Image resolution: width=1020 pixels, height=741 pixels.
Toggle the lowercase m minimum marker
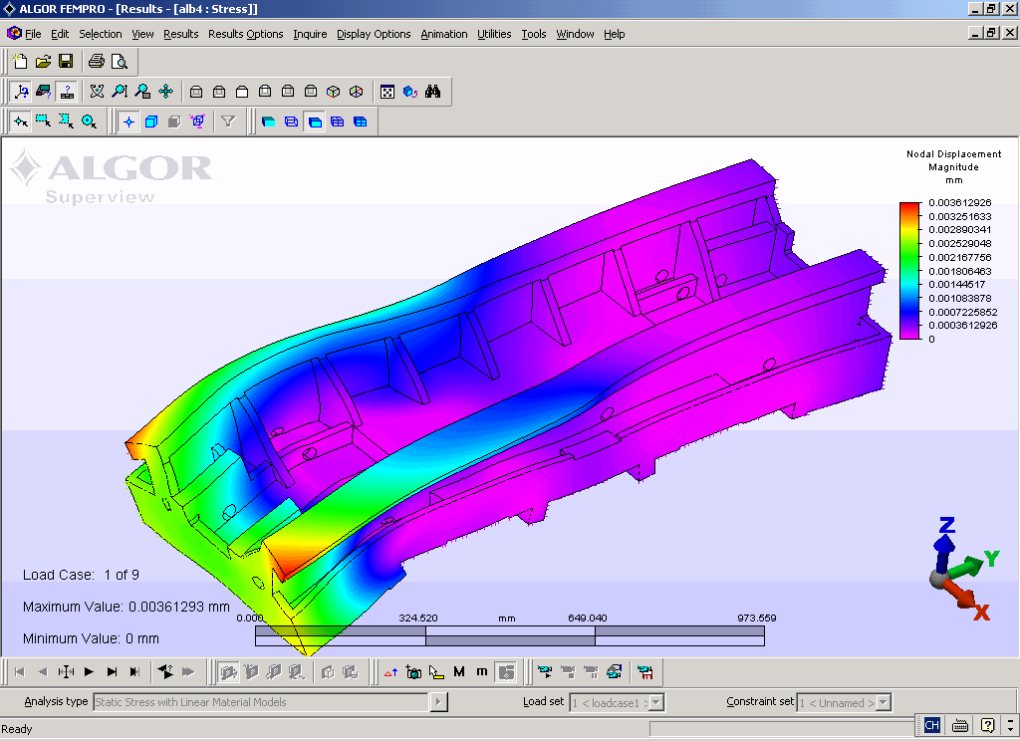coord(482,672)
